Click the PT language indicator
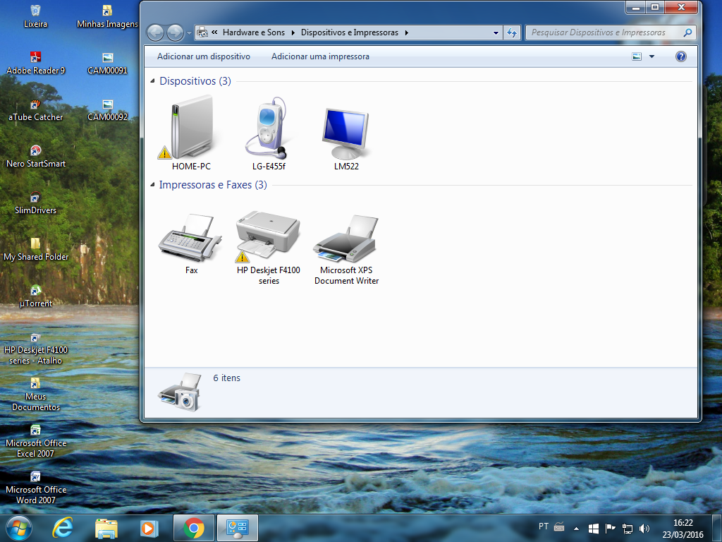Viewport: 722px width, 542px height. (x=544, y=526)
